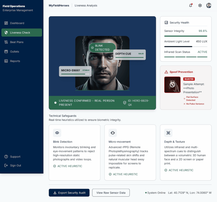Click the BLINK DETECTED badge
This screenshot has height=202, width=217.
point(102,47)
